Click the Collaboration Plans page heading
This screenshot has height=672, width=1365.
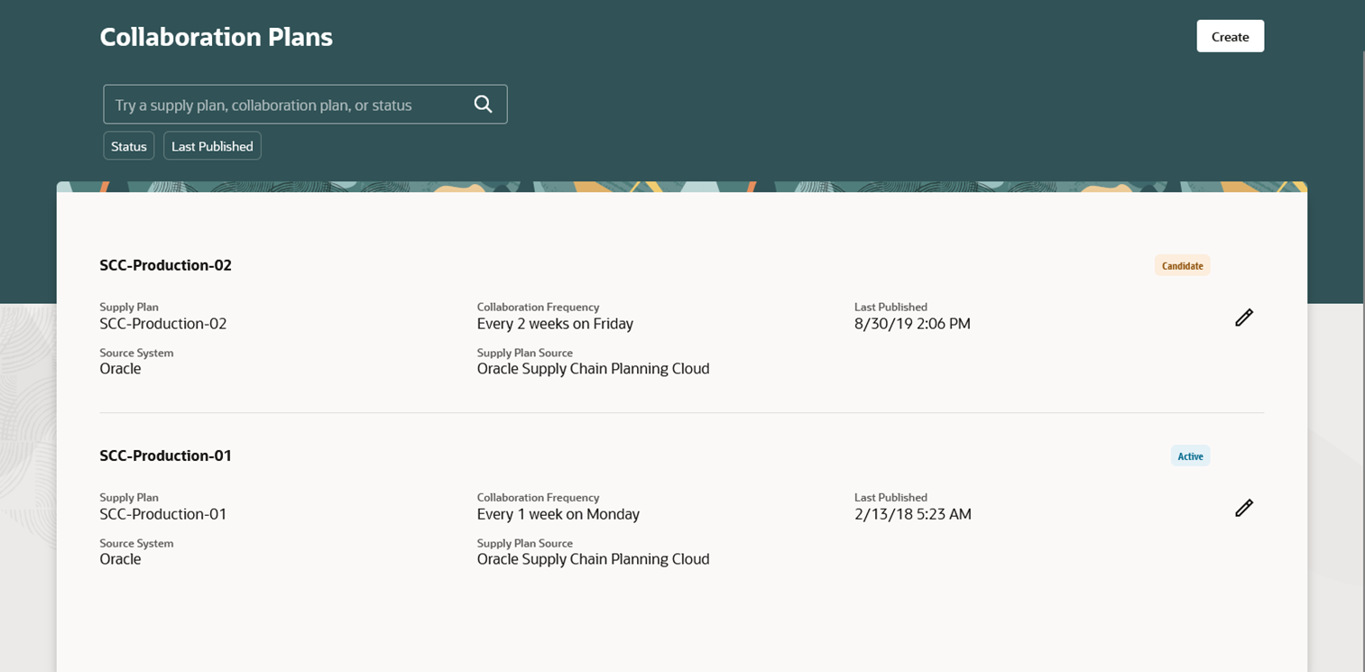point(216,37)
